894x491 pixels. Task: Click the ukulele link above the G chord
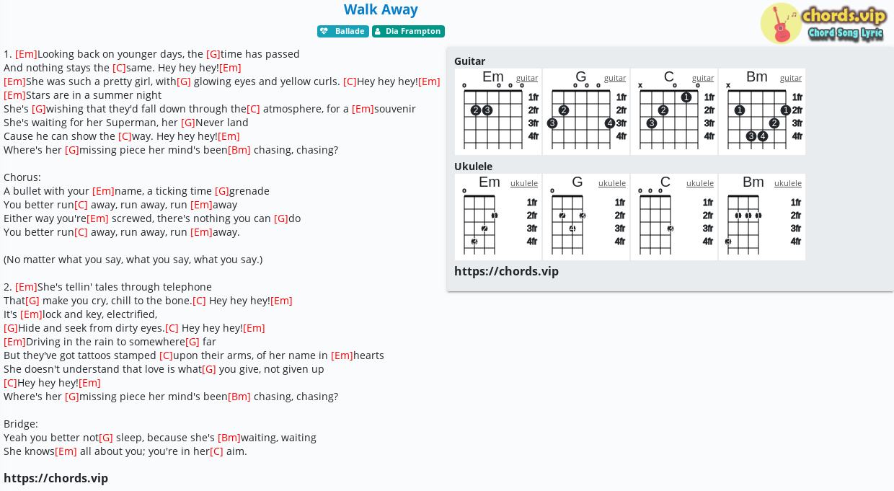612,183
